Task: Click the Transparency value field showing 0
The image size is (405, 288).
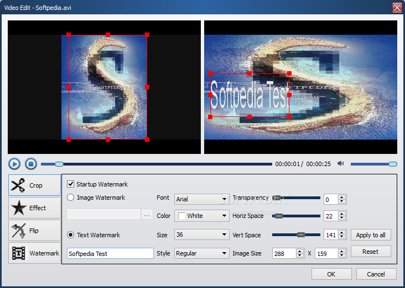Action: click(331, 199)
